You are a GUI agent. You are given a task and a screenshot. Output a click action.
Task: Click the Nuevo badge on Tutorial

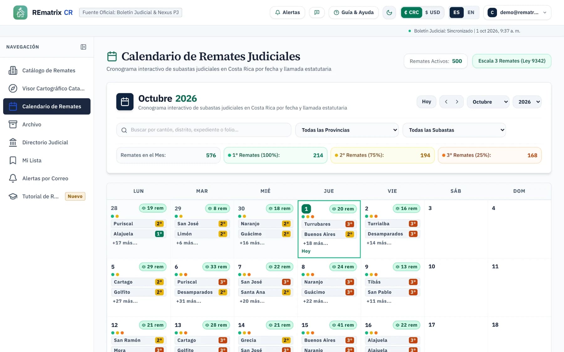click(x=75, y=196)
